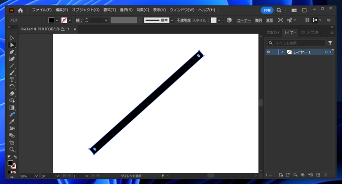Open the 基本 brush definition dropdown

point(172,20)
